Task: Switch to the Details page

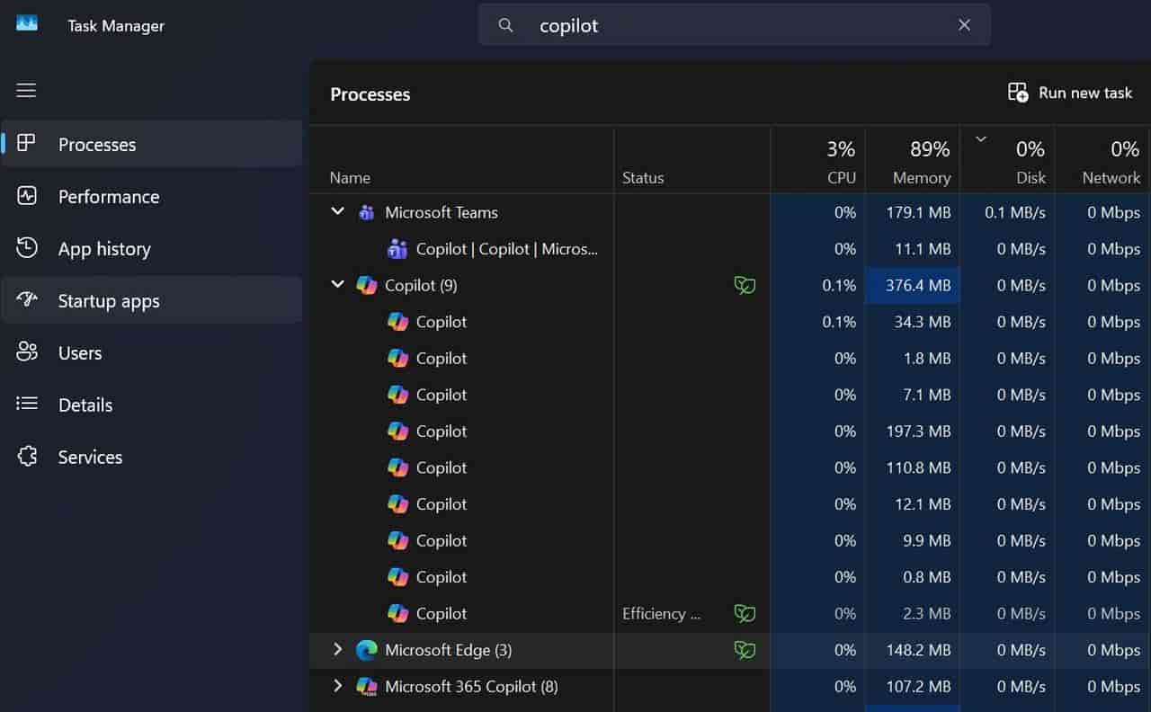Action: pos(152,405)
